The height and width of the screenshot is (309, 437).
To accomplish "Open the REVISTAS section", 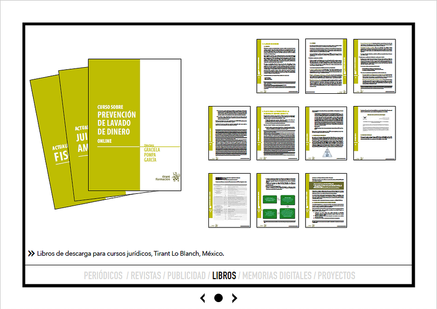I will coord(146,275).
